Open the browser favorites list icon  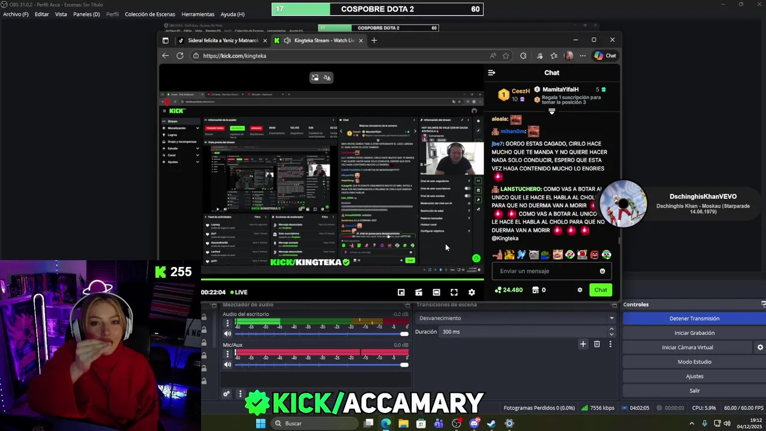(x=554, y=56)
